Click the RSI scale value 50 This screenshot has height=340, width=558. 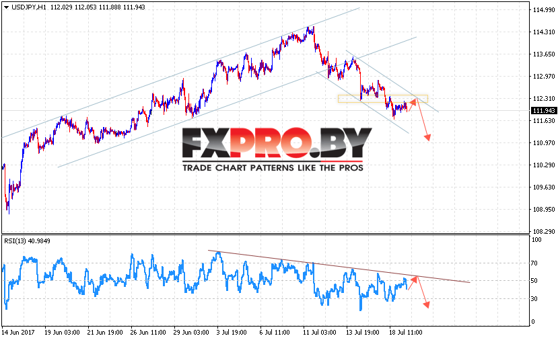pyautogui.click(x=534, y=281)
